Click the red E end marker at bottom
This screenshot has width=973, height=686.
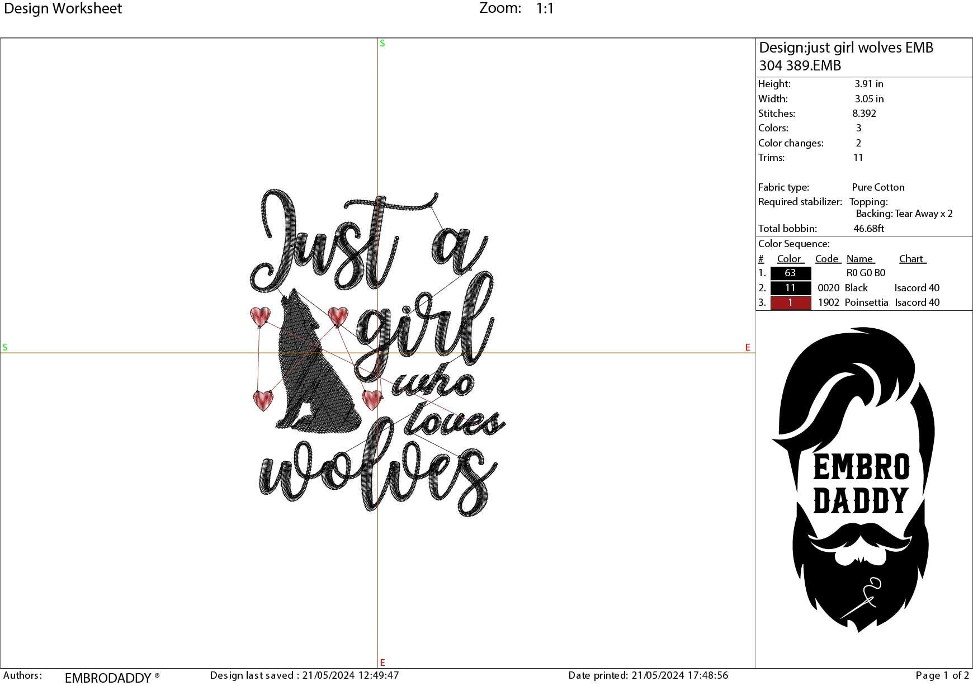pyautogui.click(x=382, y=661)
